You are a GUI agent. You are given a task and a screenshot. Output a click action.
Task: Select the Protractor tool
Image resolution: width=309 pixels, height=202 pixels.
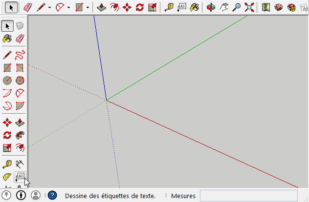pos(7,177)
